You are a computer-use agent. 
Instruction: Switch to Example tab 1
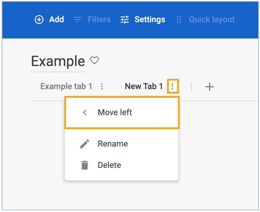pos(66,86)
